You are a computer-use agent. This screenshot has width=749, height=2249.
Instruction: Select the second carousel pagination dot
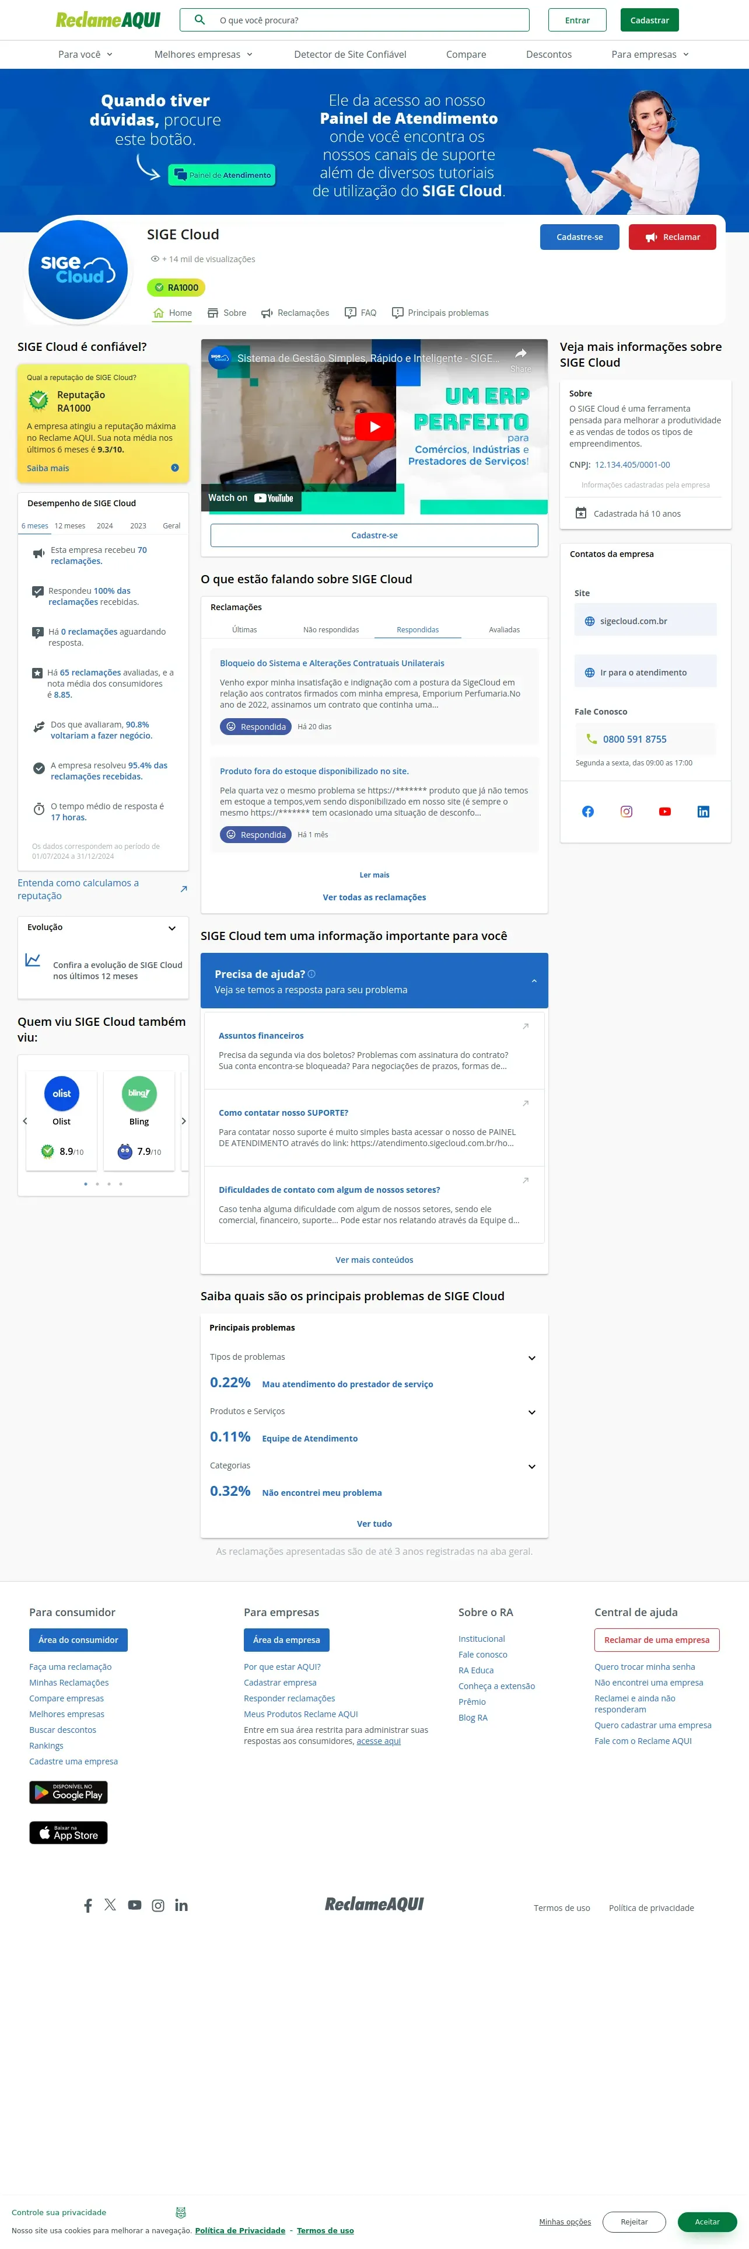(x=97, y=1184)
